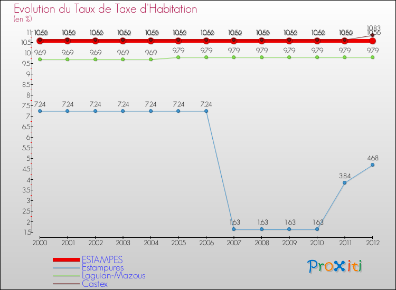Select the Estampures 2011 data point at 3.84

click(344, 182)
